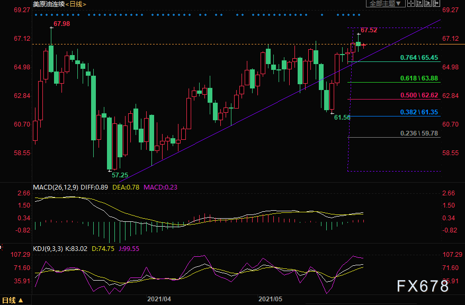
Task: Click the <日线> period label in title
Action: point(76,4)
